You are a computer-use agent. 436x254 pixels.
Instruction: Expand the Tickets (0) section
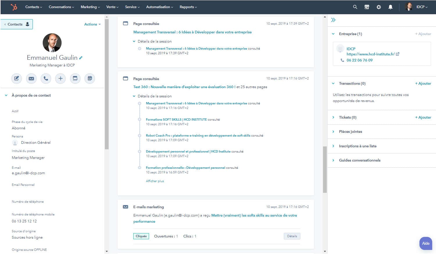[333, 117]
